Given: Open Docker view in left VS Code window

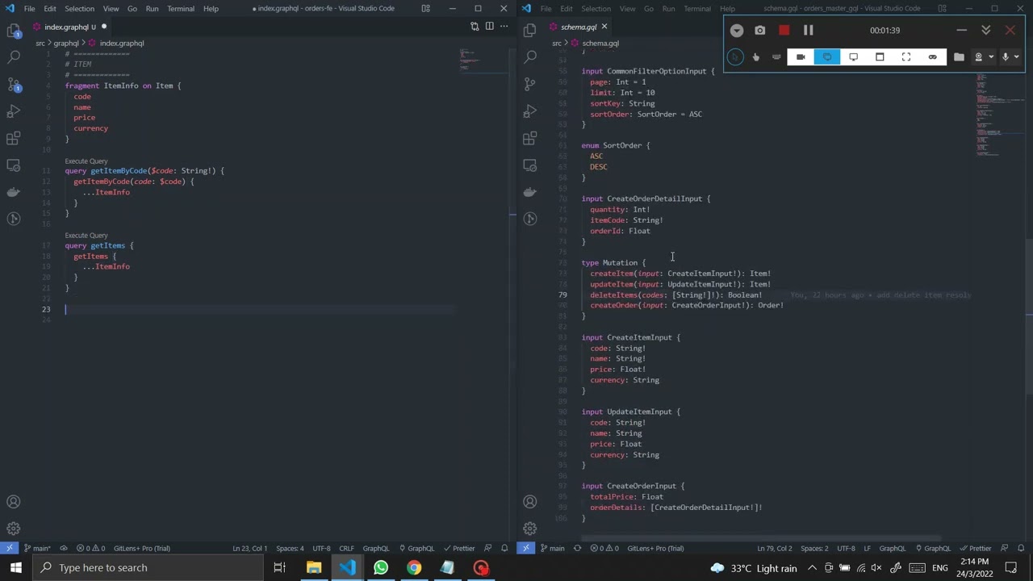Looking at the screenshot, I should pyautogui.click(x=14, y=192).
